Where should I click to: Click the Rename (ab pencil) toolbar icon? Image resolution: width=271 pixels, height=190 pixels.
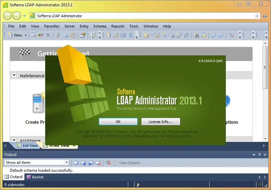(41, 35)
